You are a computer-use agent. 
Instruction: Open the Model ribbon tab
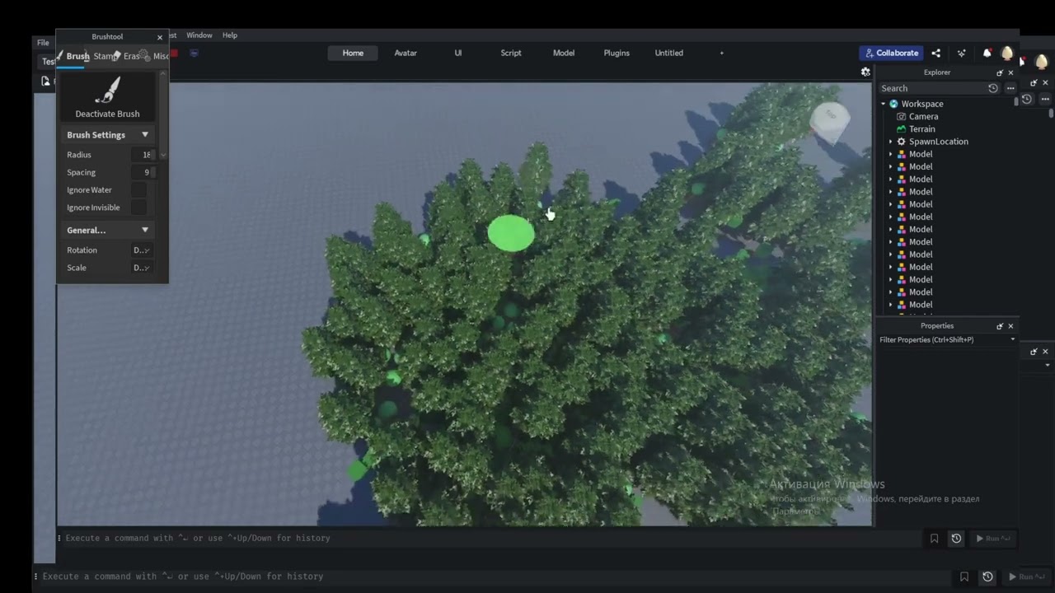(564, 53)
